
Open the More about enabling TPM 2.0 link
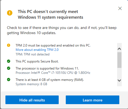click(x=37, y=50)
